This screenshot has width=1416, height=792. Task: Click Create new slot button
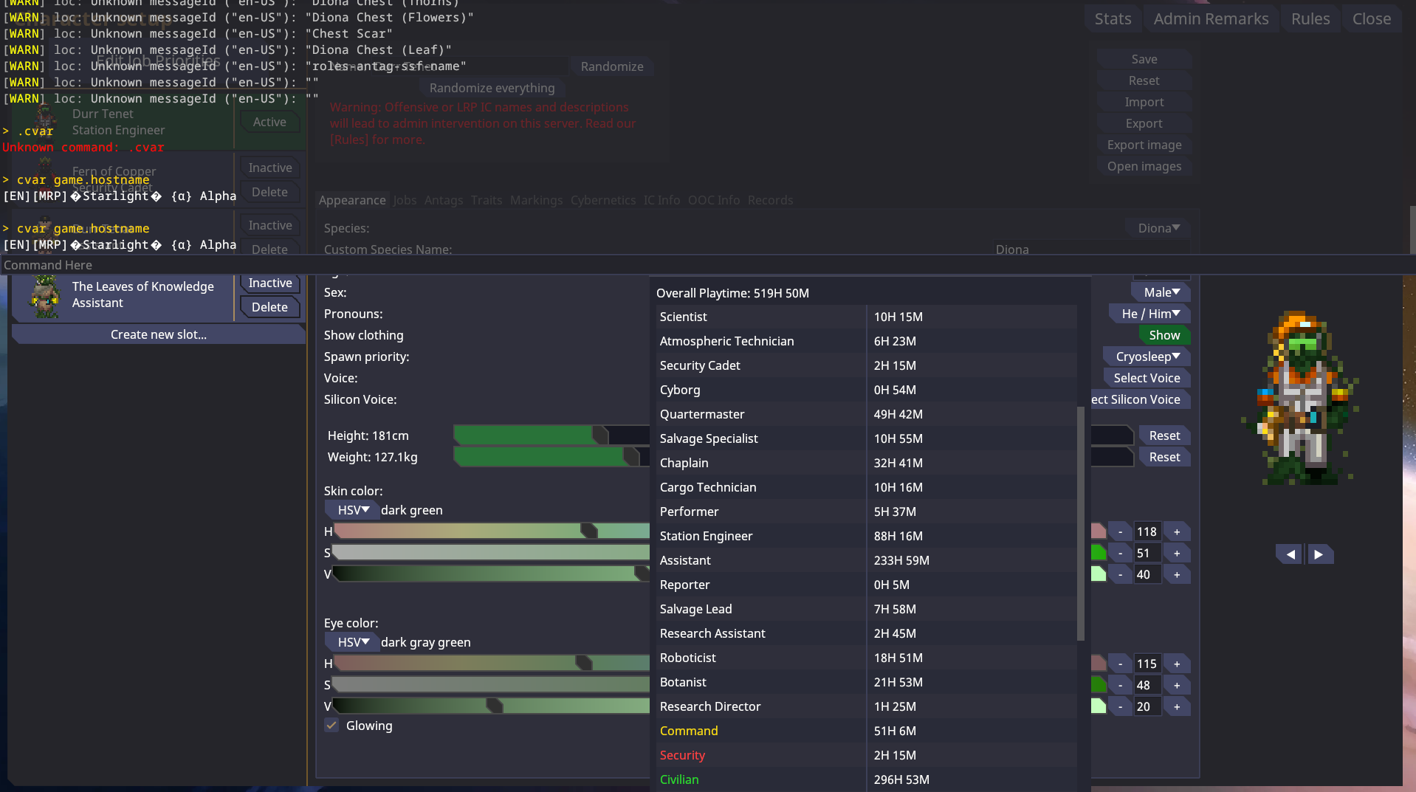coord(158,334)
